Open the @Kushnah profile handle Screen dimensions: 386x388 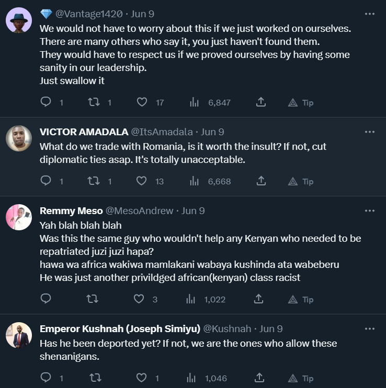[226, 329]
